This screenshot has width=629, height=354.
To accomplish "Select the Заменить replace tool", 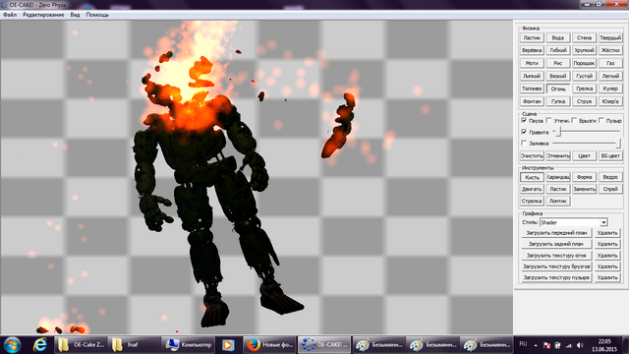I will click(584, 189).
